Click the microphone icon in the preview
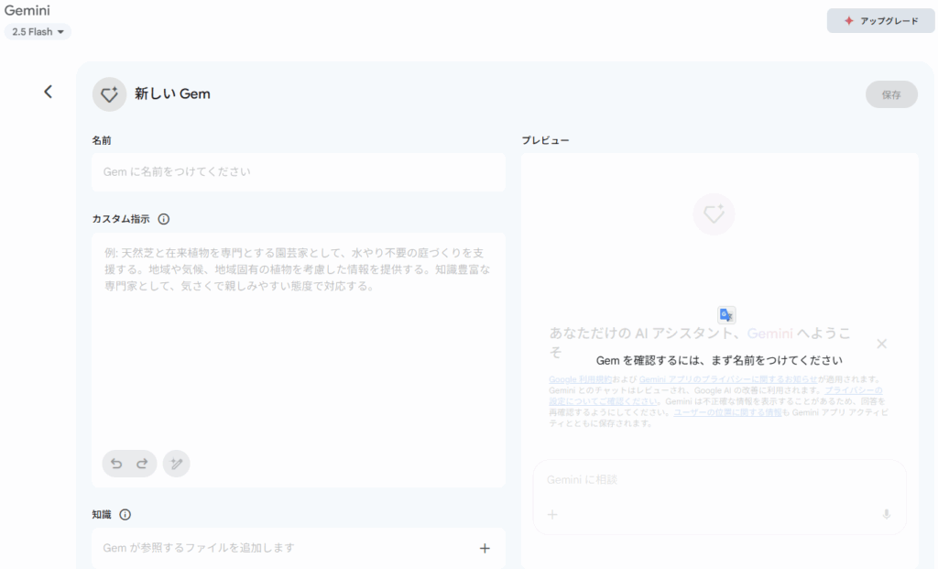 (887, 515)
